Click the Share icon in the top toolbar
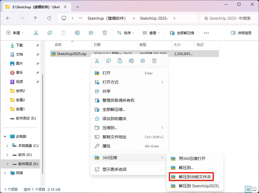This screenshot has height=193, width=259. click(91, 33)
